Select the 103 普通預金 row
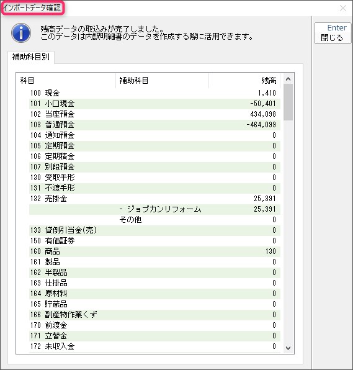Image resolution: width=353 pixels, height=370 pixels. pyautogui.click(x=154, y=125)
